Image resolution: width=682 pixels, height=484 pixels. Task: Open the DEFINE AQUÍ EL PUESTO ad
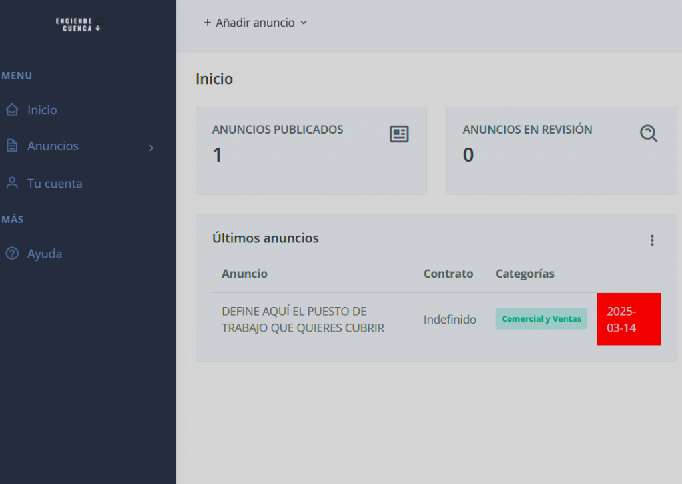pos(303,320)
